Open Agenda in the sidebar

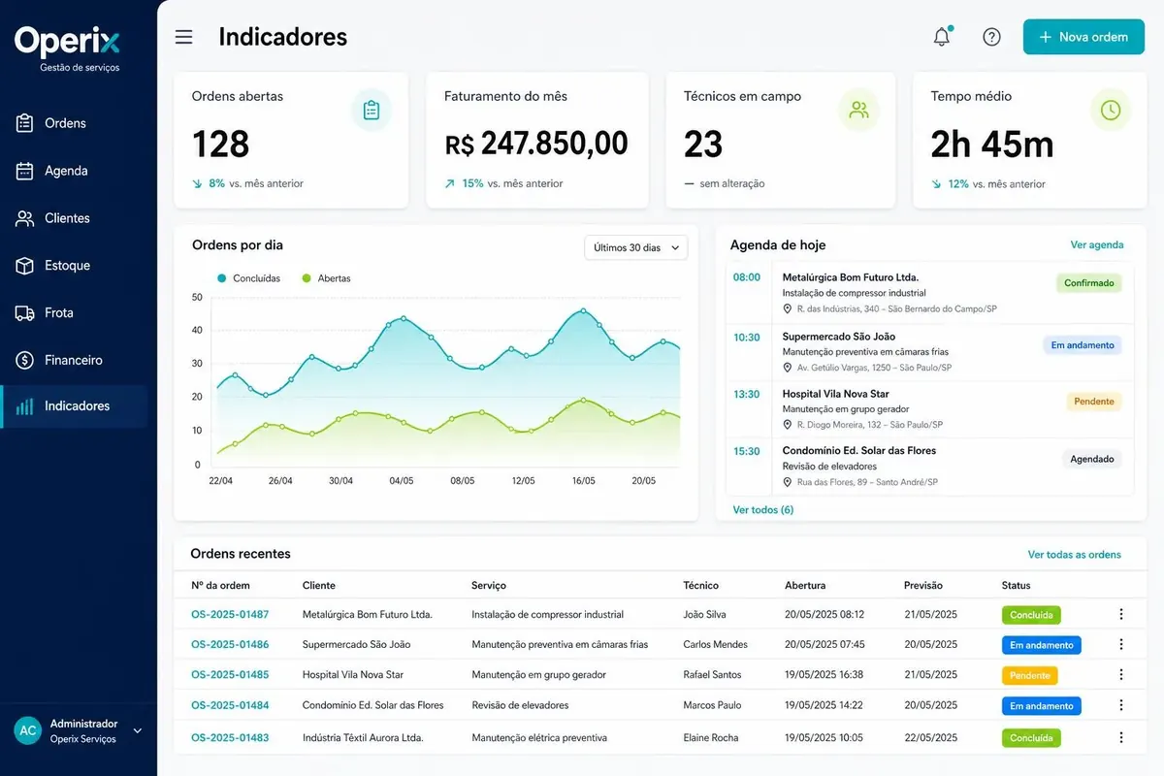pos(74,171)
